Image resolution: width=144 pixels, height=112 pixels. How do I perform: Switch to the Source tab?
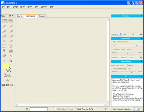[x=20, y=16]
